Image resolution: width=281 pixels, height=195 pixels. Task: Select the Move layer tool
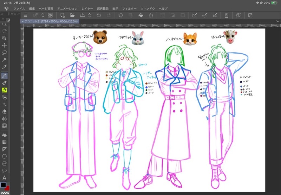[5, 45]
